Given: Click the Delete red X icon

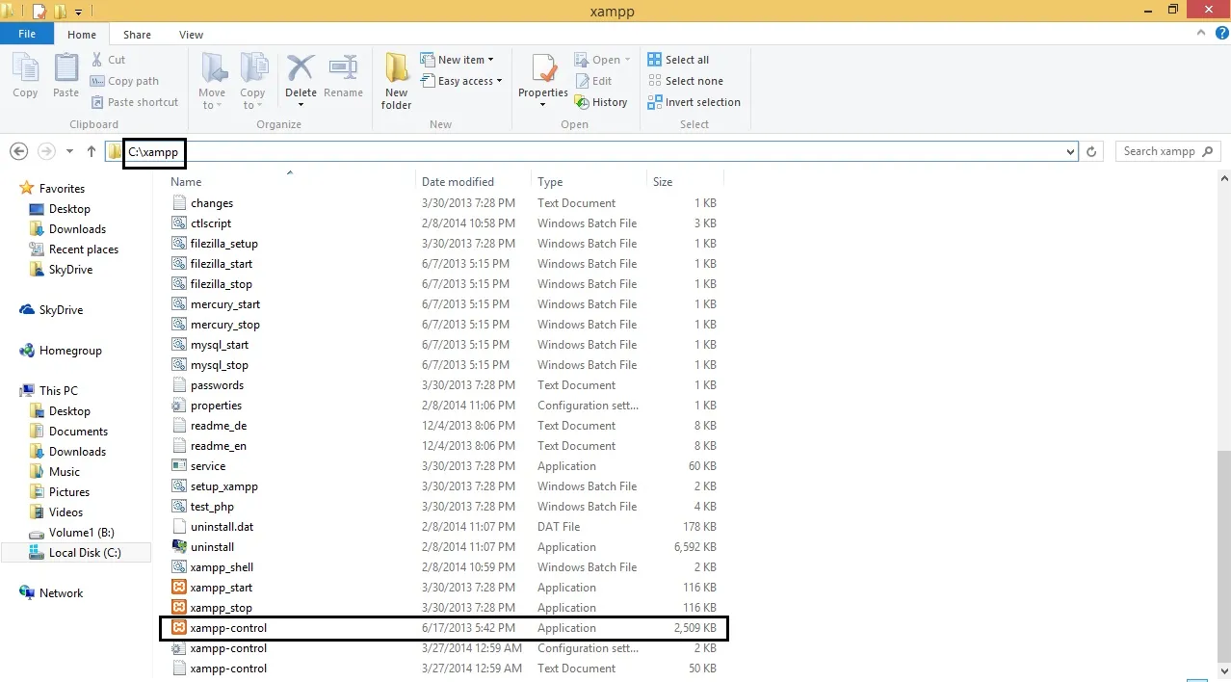Looking at the screenshot, I should (301, 69).
